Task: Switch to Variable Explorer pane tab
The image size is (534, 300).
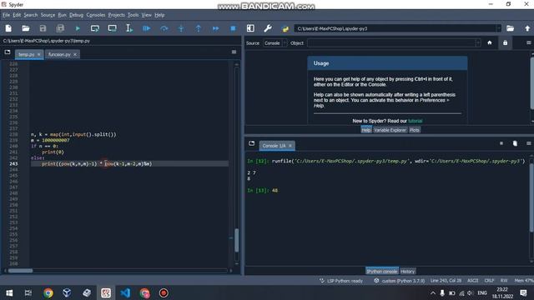Action: click(390, 130)
